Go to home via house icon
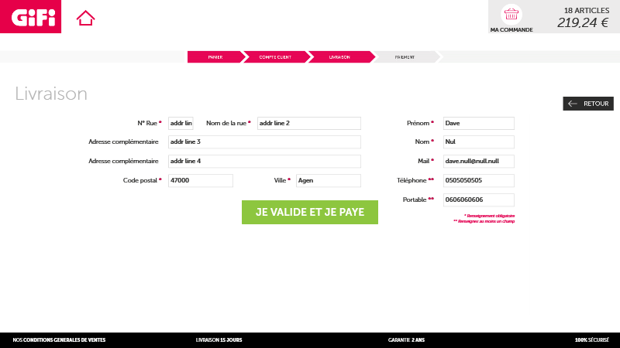Viewport: 620px width, 348px height. (x=85, y=17)
